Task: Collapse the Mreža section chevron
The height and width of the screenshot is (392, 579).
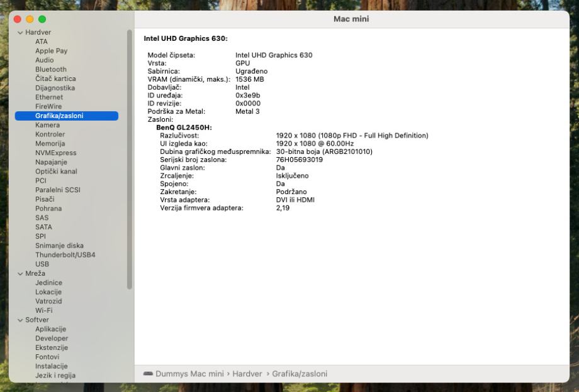Action: click(20, 274)
